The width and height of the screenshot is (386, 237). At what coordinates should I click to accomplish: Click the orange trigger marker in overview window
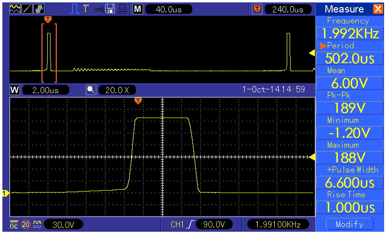pyautogui.click(x=48, y=20)
